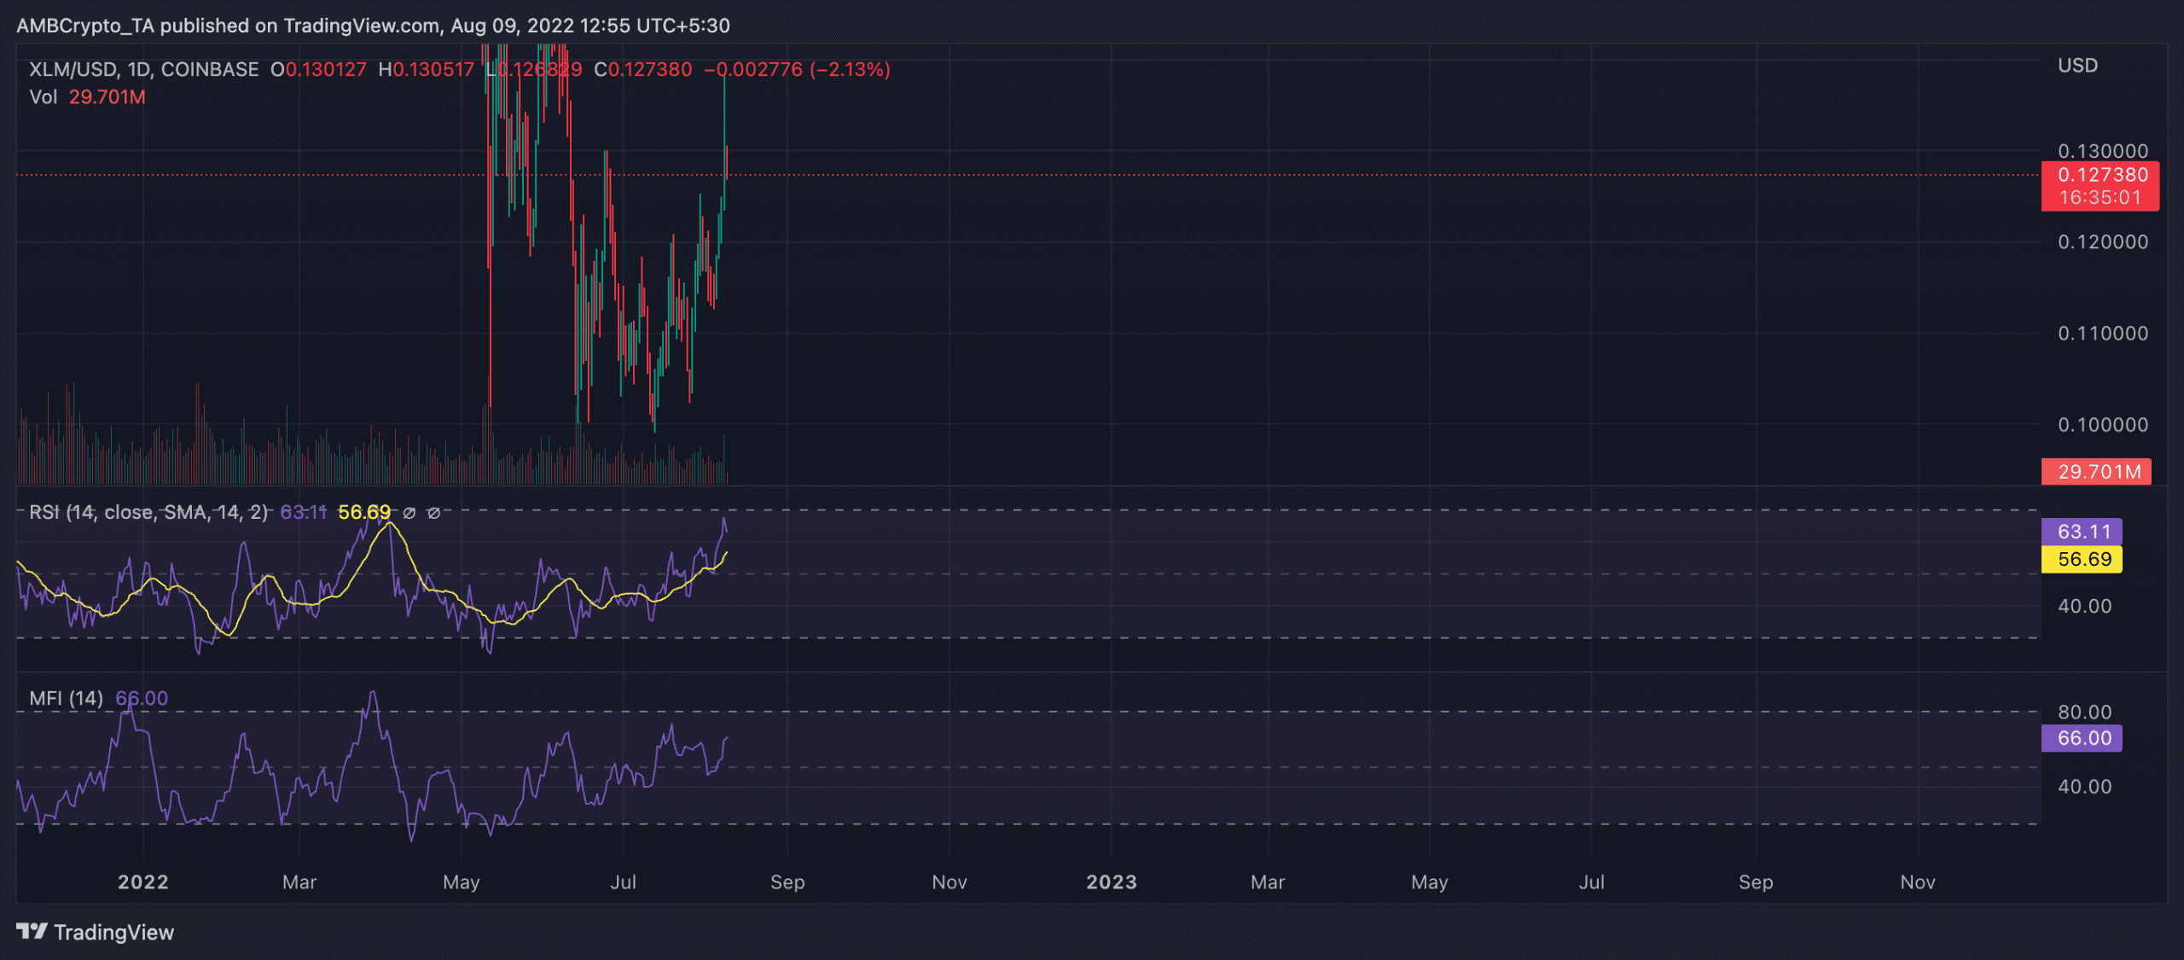Open the MFI (14) indicator legend
This screenshot has width=2184, height=960.
pyautogui.click(x=66, y=698)
